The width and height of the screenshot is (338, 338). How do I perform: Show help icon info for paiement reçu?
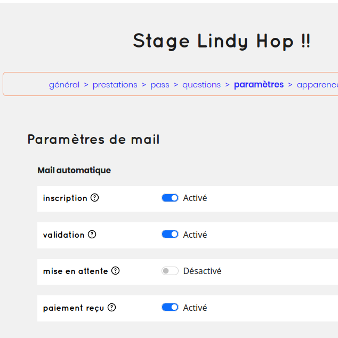pyautogui.click(x=111, y=308)
